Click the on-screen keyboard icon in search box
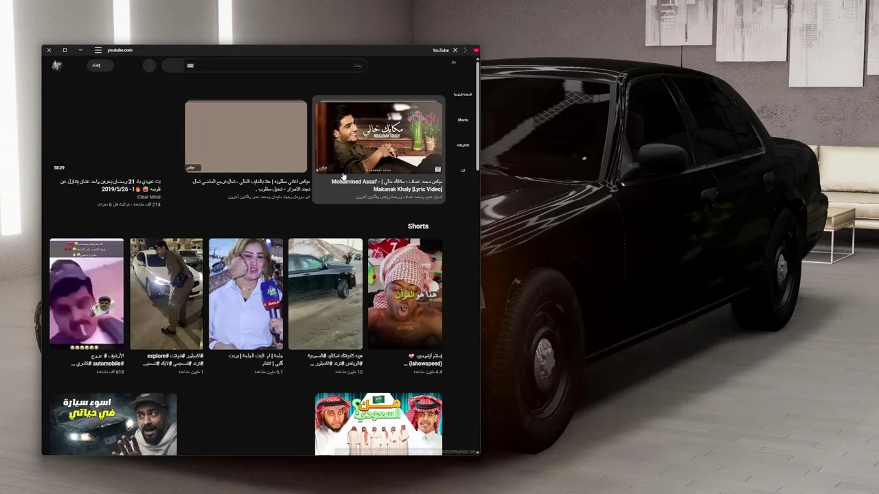This screenshot has width=879, height=494. pos(190,65)
